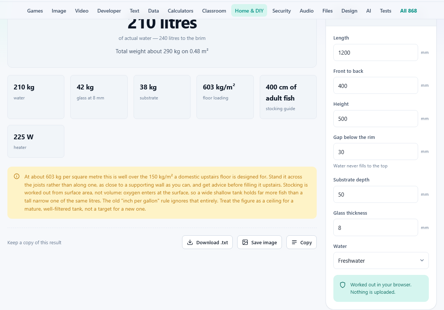Click the 400 cm stocking guide card
The image size is (444, 310).
pyautogui.click(x=288, y=97)
